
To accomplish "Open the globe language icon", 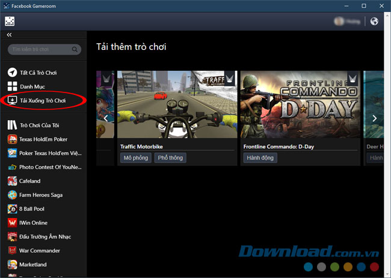I will click(x=374, y=22).
